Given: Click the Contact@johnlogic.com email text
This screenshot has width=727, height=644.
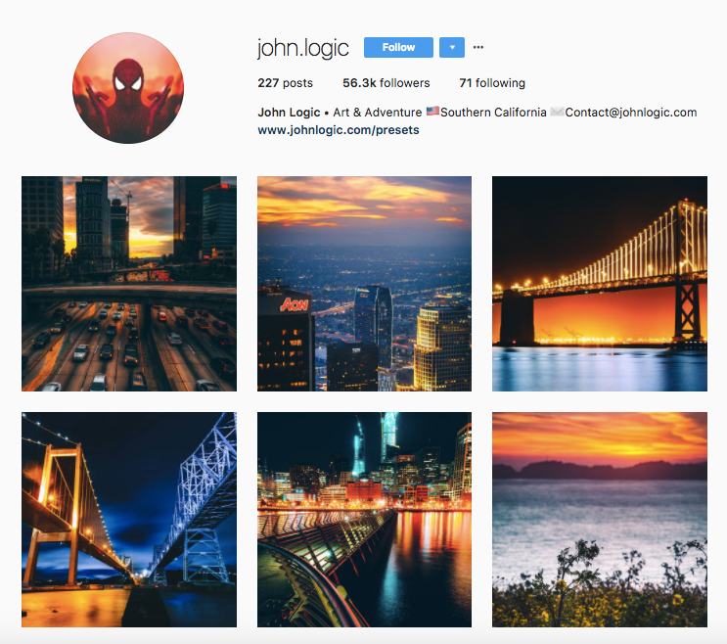Looking at the screenshot, I should tap(631, 113).
